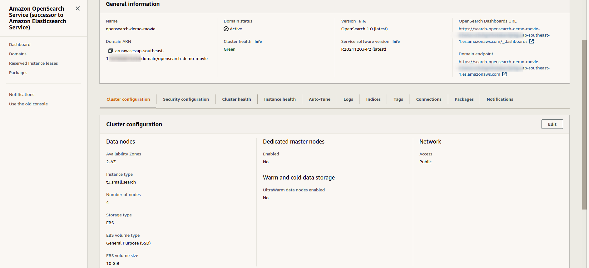Open the Cluster health tab
The height and width of the screenshot is (268, 589).
click(236, 99)
